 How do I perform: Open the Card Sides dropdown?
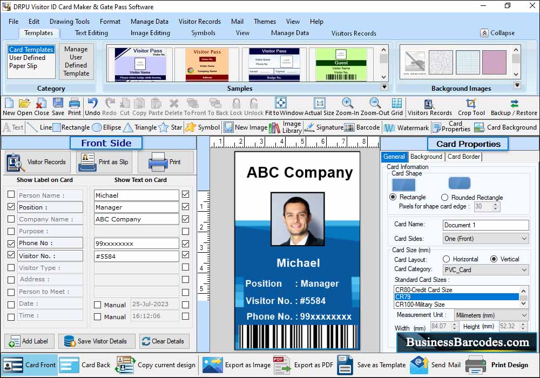[x=485, y=239]
